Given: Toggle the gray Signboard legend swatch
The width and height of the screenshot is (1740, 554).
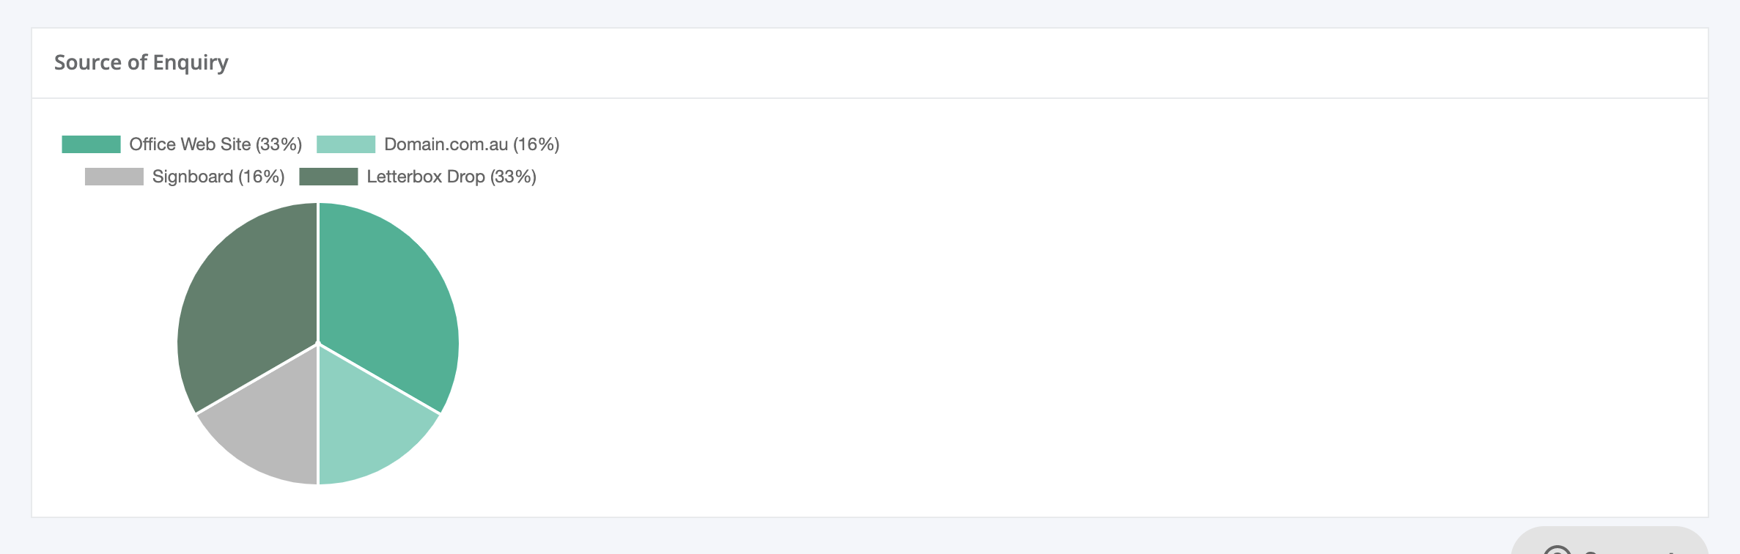Looking at the screenshot, I should pyautogui.click(x=114, y=177).
